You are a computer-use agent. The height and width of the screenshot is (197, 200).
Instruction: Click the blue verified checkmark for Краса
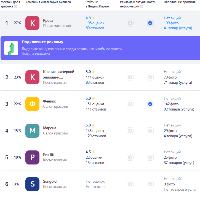(150, 23)
